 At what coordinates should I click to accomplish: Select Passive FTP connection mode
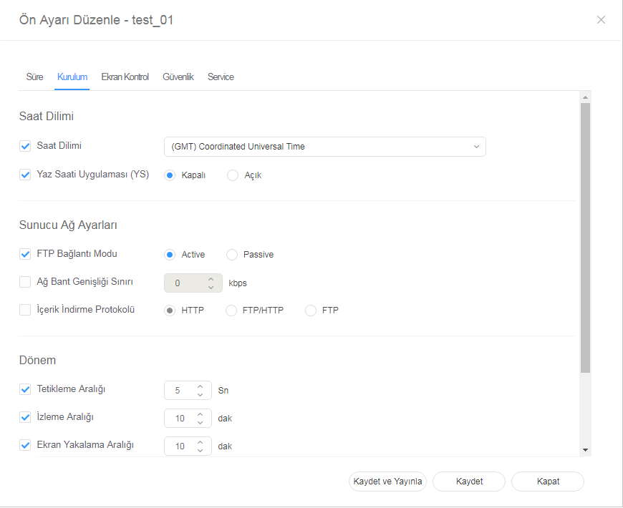click(x=232, y=255)
